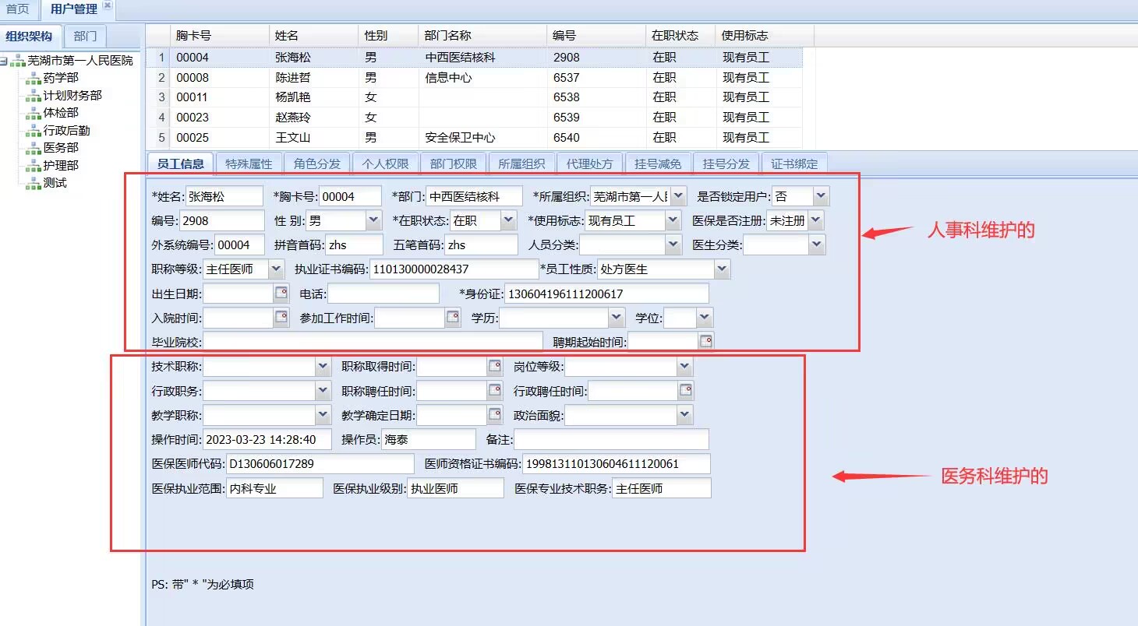Open the 医保是否注册 dropdown

click(815, 221)
